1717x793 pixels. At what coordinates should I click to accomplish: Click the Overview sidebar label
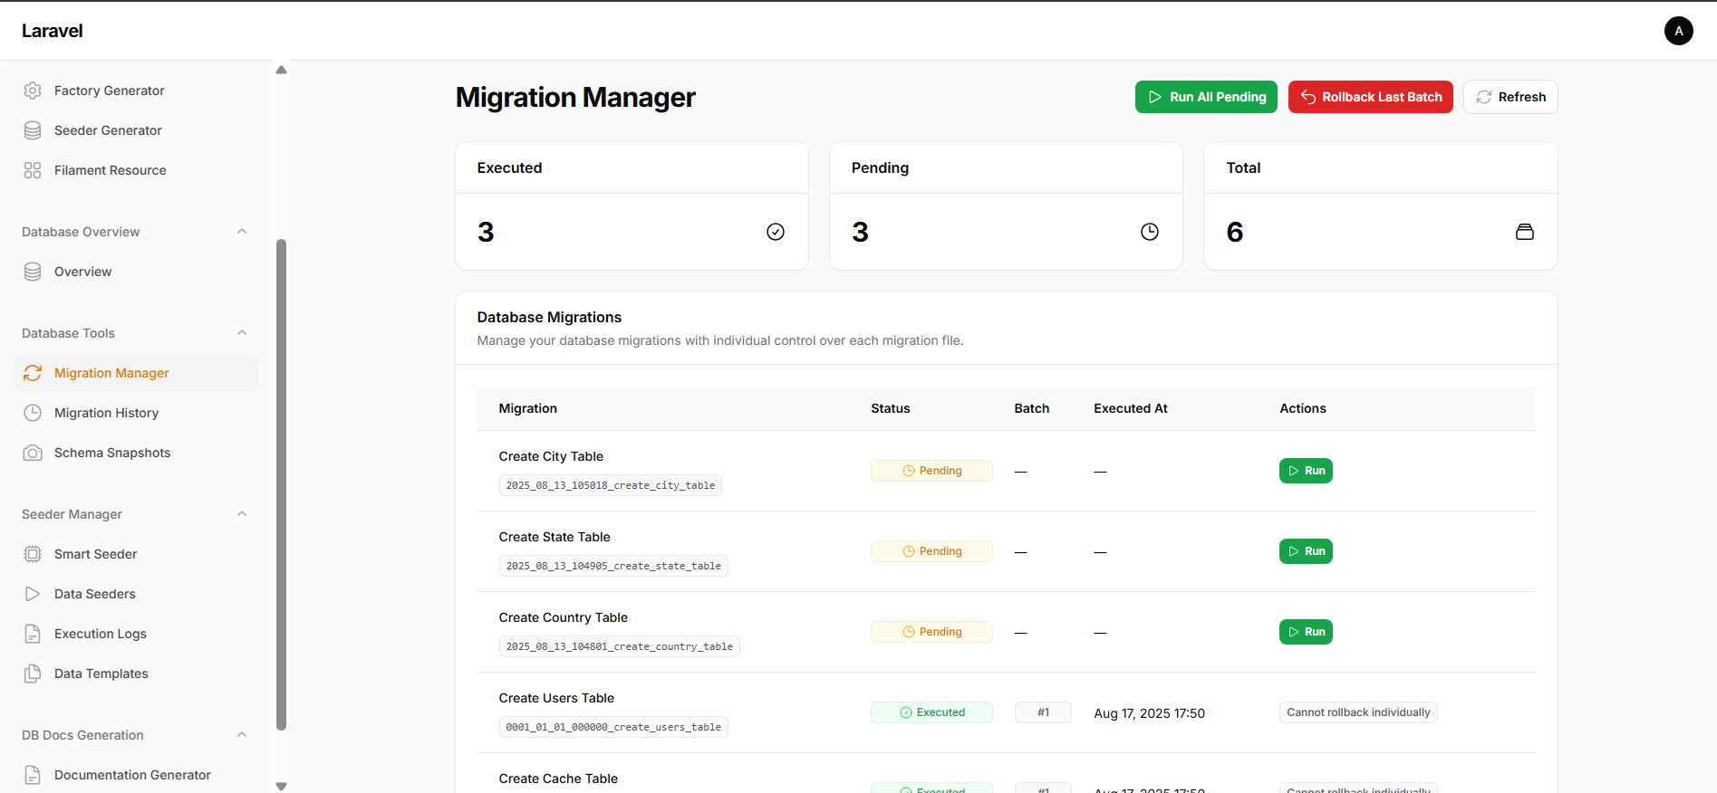pyautogui.click(x=83, y=272)
